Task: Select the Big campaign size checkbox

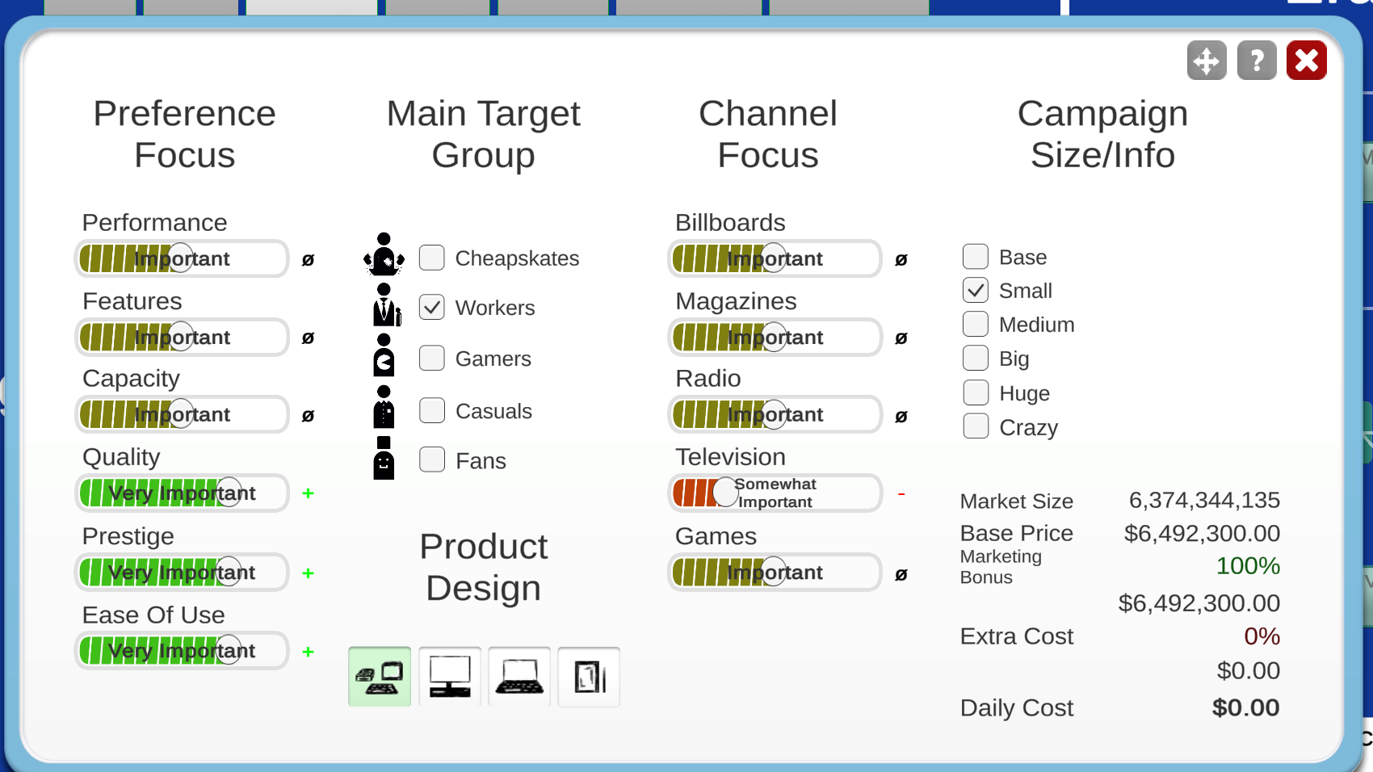Action: (x=976, y=358)
